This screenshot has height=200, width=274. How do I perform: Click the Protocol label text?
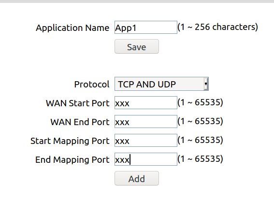coord(92,85)
